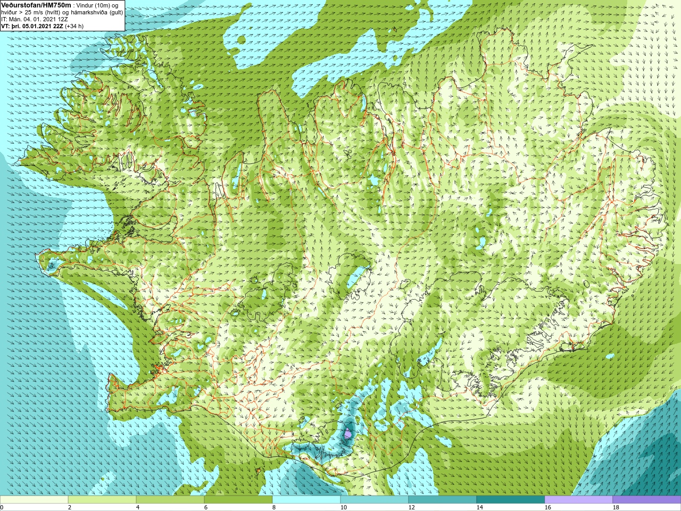Click the teal 12–14 m/s legend swatch
The width and height of the screenshot is (681, 511).
tap(443, 500)
